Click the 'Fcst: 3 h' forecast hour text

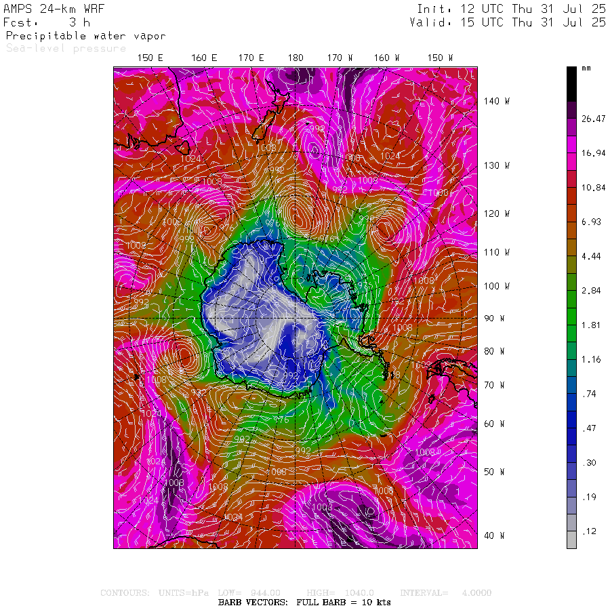[47, 22]
